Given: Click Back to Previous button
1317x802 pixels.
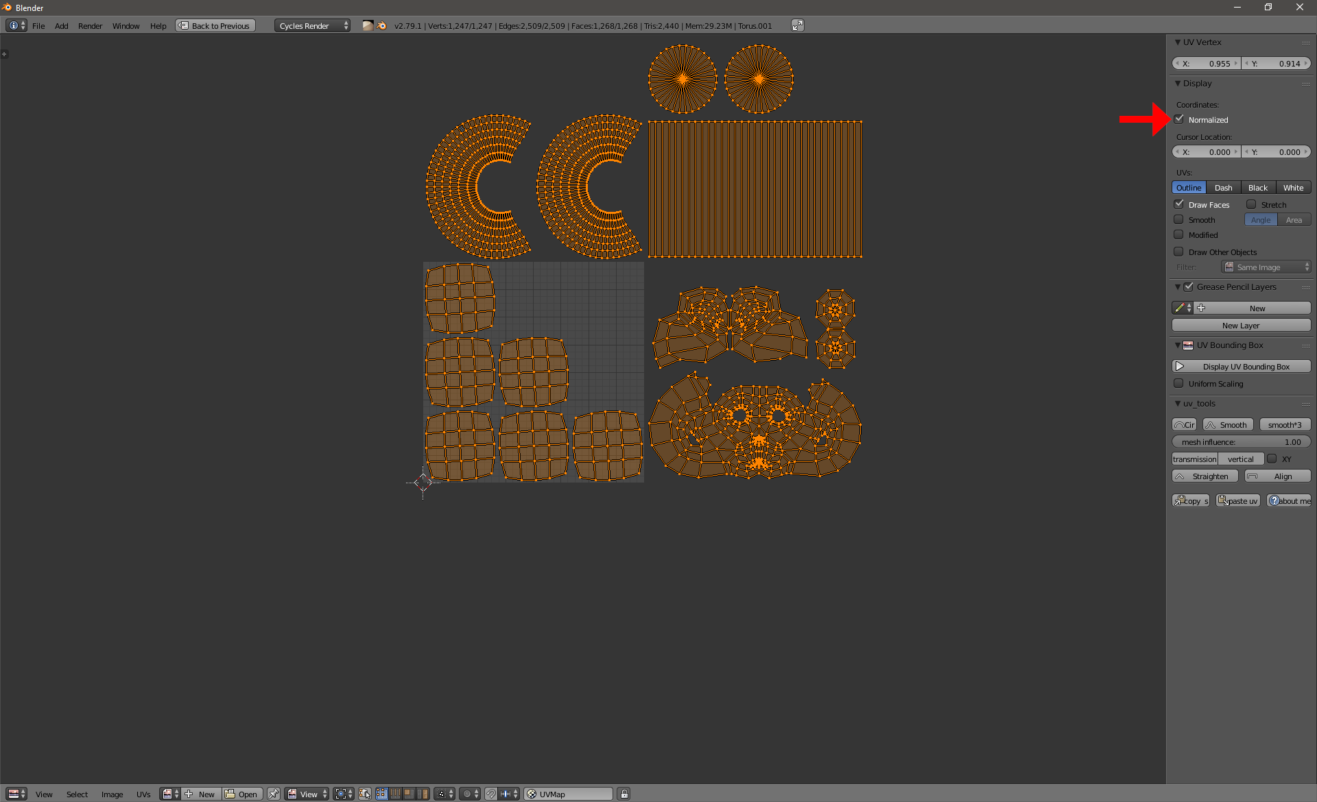Looking at the screenshot, I should click(215, 25).
